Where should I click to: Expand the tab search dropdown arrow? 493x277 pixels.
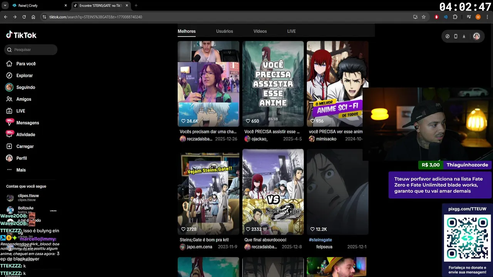(x=5, y=6)
